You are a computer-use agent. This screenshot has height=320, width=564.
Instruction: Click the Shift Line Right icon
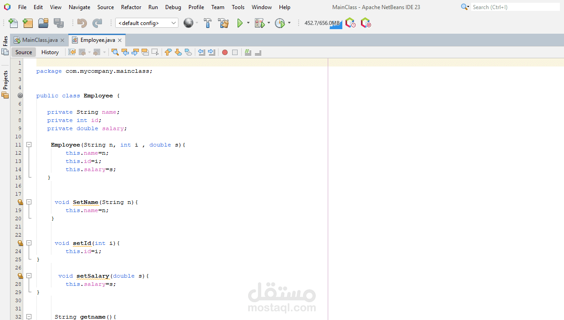212,52
